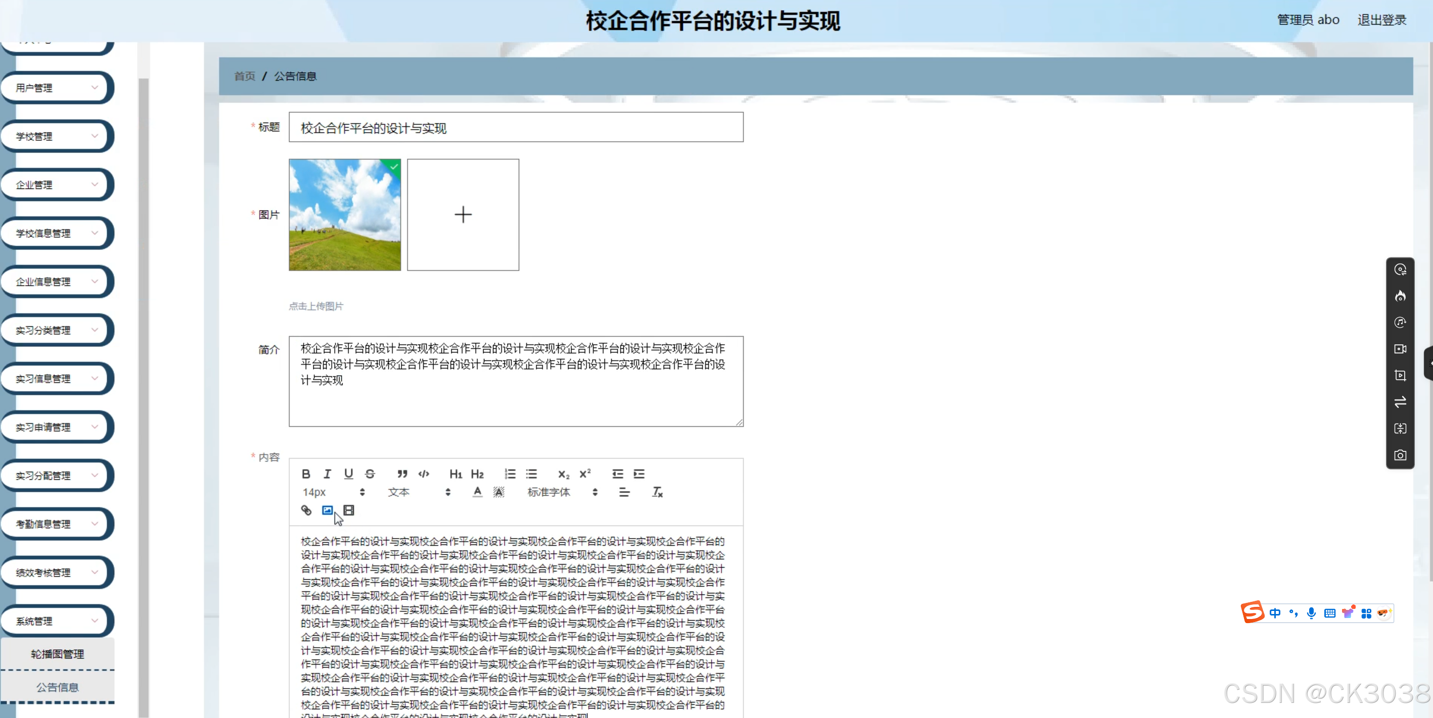
Task: Click 退出登录 to log out
Action: point(1381,20)
